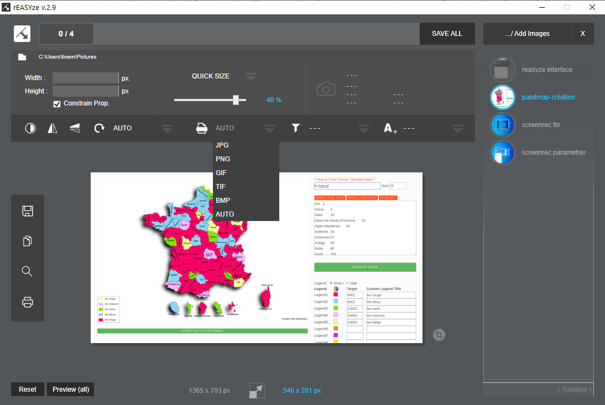
Task: Flip the image vertically
Action: [x=75, y=128]
